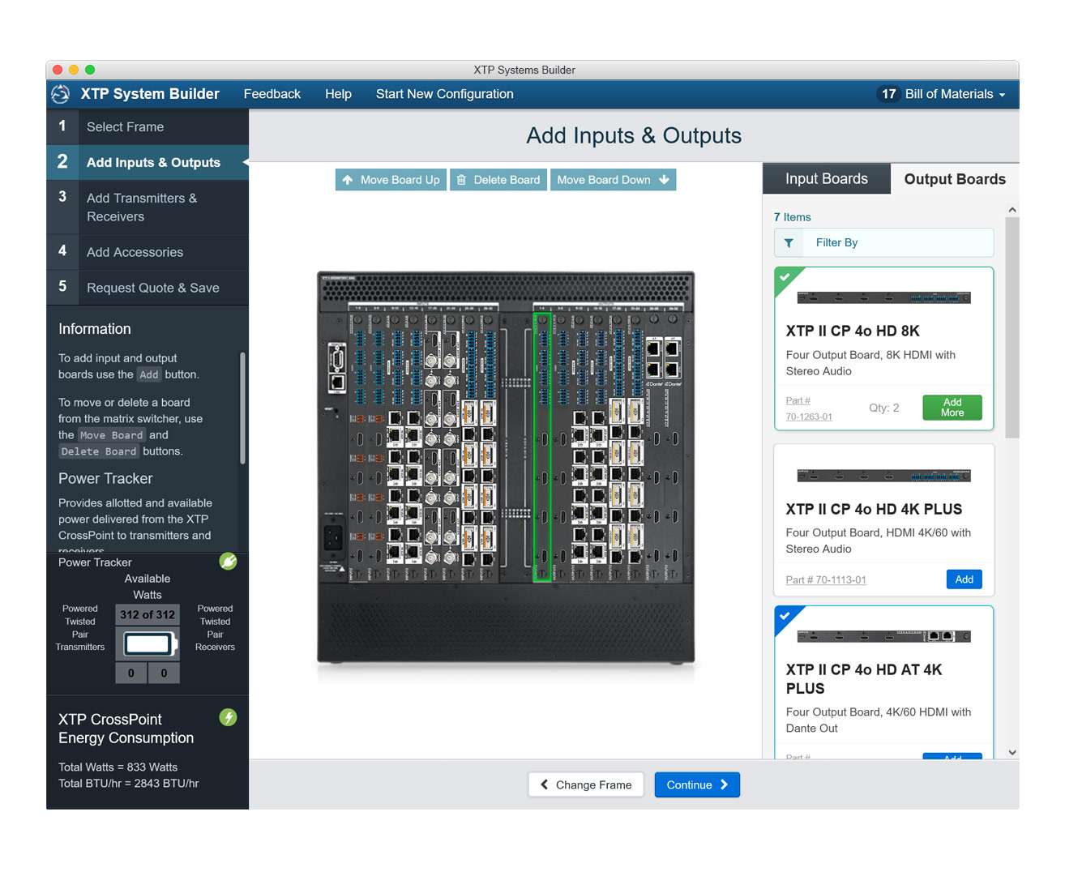Screen dimensions: 1065x872
Task: Click the filter funnel icon
Action: coord(789,242)
